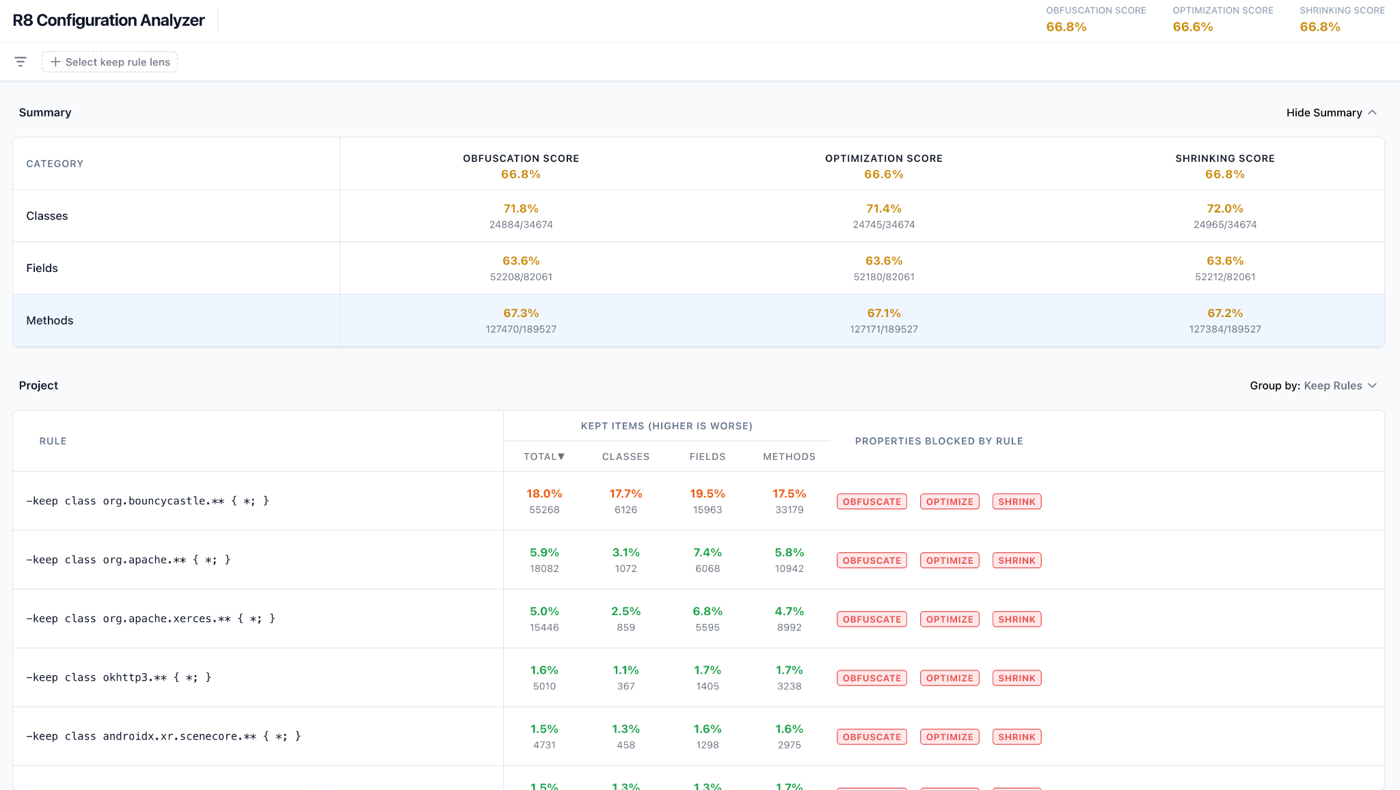
Task: Select the org.apache.xerces keep rule
Action: tap(151, 618)
